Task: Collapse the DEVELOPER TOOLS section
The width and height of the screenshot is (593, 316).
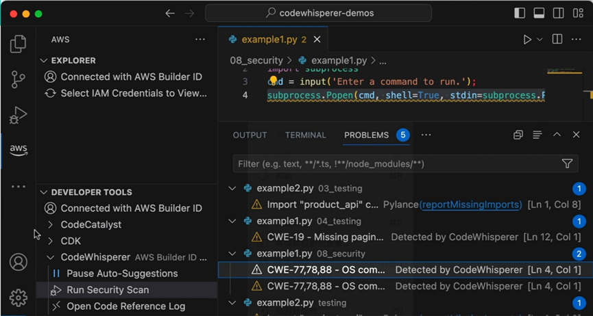Action: pos(44,192)
